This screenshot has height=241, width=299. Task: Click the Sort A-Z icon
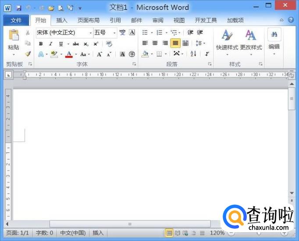(x=193, y=54)
